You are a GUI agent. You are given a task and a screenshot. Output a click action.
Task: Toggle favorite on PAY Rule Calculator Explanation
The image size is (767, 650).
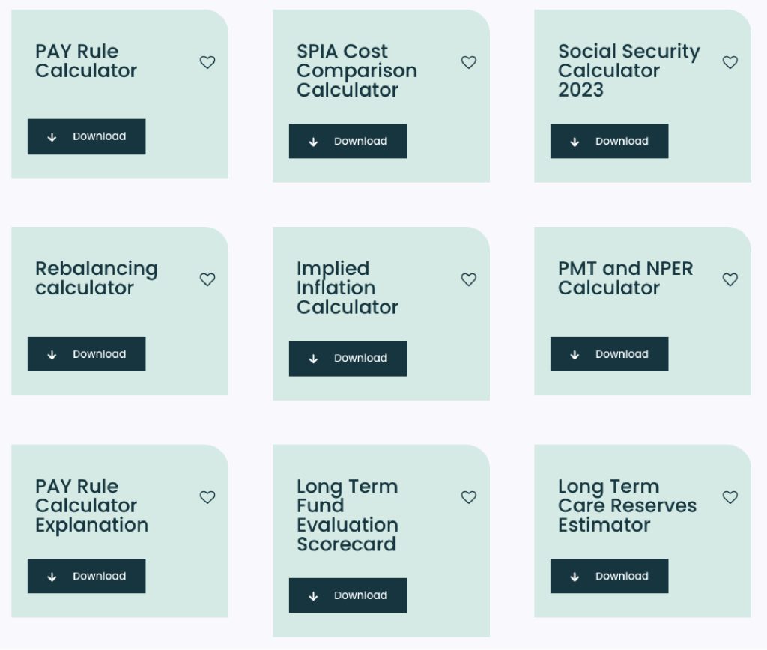[x=207, y=497]
